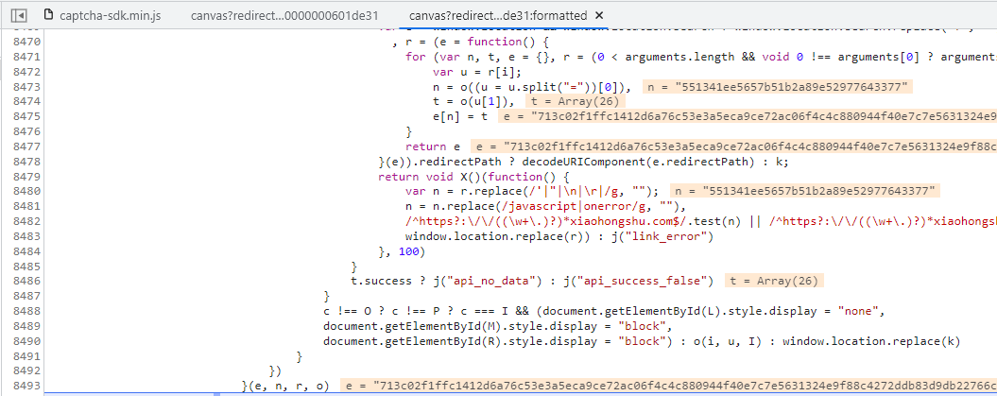
Task: Click inline e value on line 8493
Action: [x=667, y=386]
